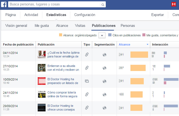Click link type icon for 04/11/2014 post

pos(87,54)
